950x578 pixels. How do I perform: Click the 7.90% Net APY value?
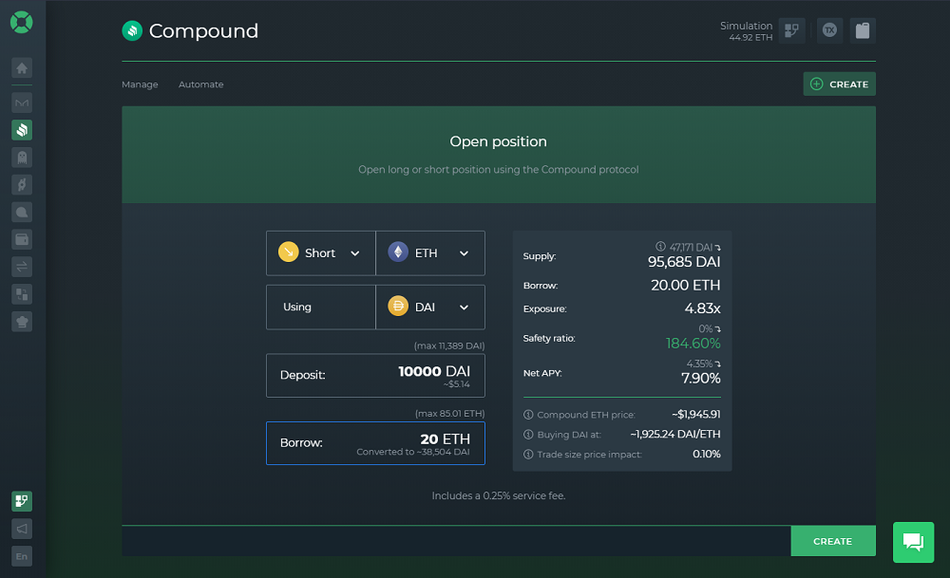(700, 379)
